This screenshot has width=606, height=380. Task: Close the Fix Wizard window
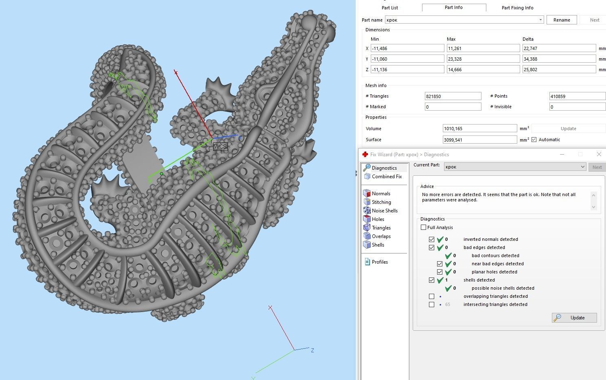click(599, 154)
